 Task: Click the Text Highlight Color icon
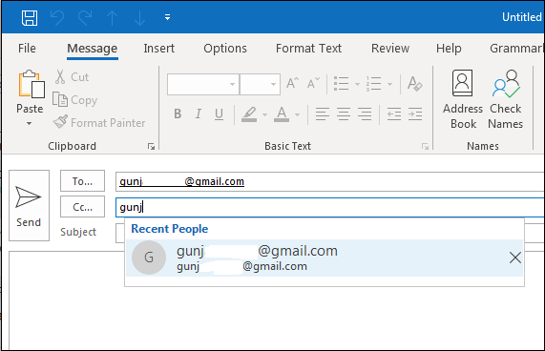(x=249, y=114)
